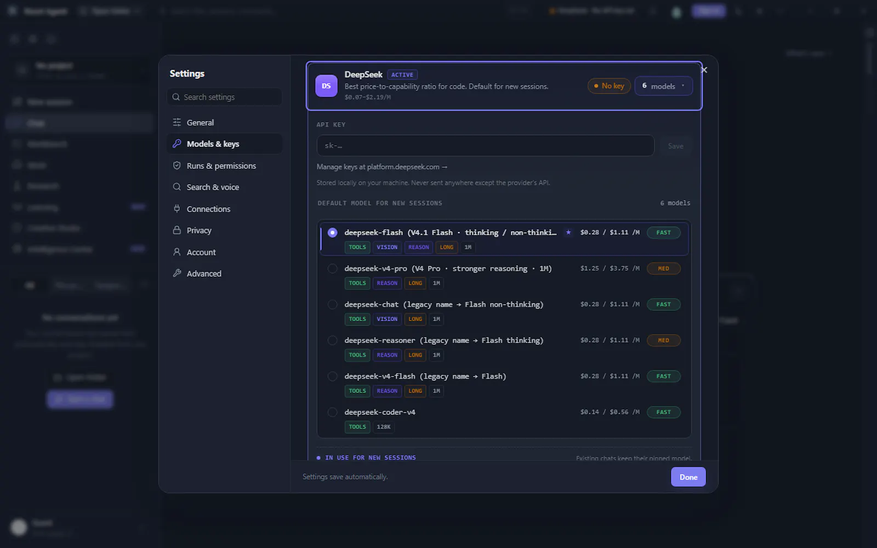Open Advanced settings section
Viewport: 877px width, 548px height.
225,273
